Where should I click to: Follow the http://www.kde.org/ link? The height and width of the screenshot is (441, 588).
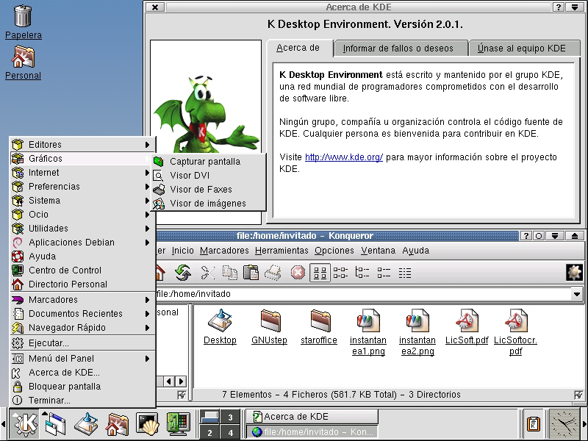coord(343,157)
